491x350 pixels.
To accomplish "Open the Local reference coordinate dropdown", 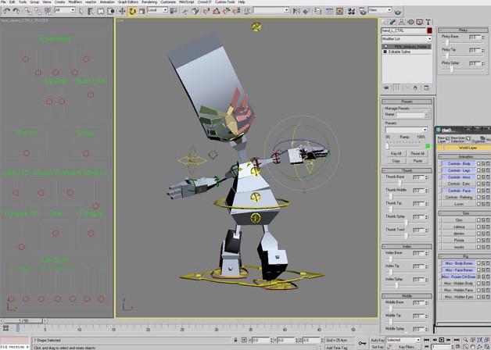I will [157, 10].
